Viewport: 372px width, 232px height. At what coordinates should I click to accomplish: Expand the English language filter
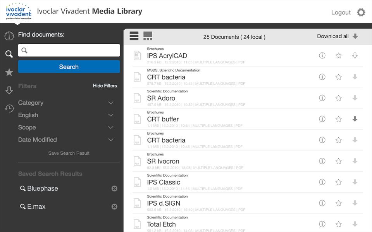pos(66,115)
